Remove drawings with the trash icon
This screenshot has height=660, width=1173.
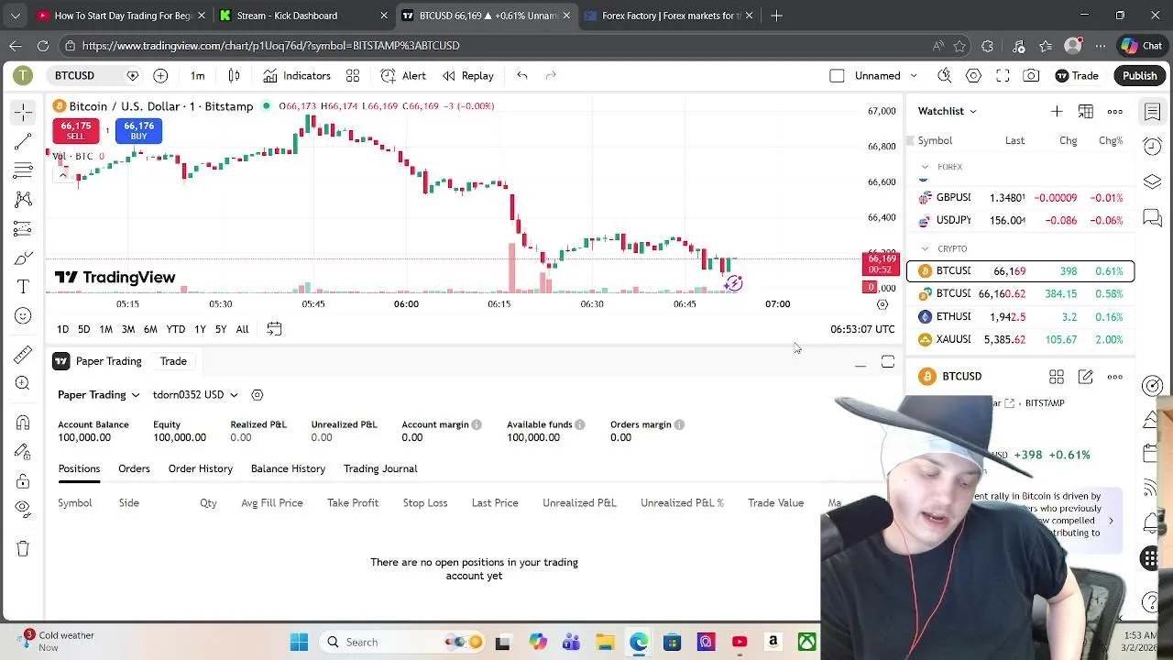23,548
